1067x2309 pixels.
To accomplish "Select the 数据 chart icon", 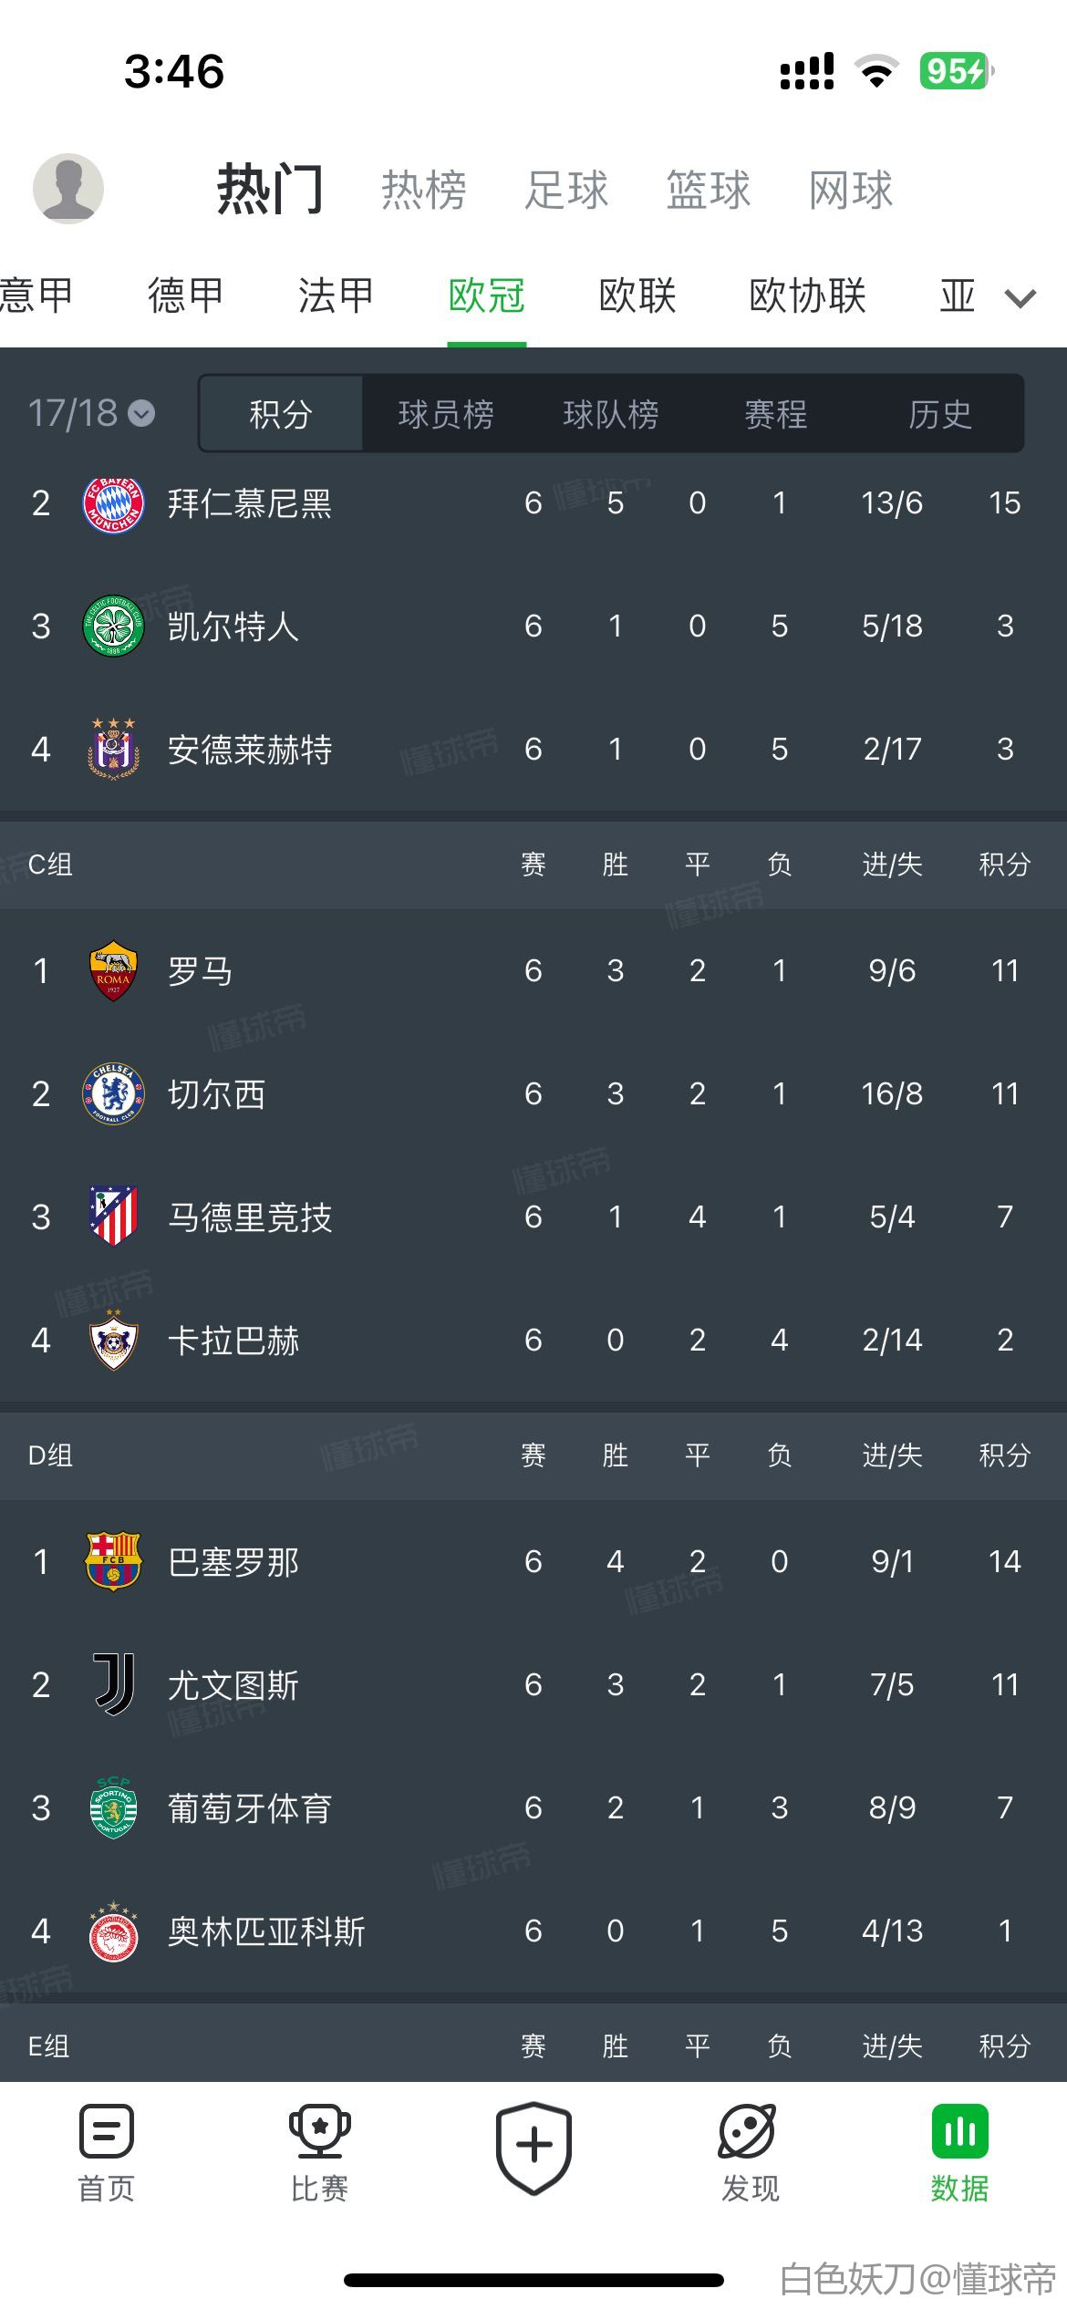I will coord(959,2131).
